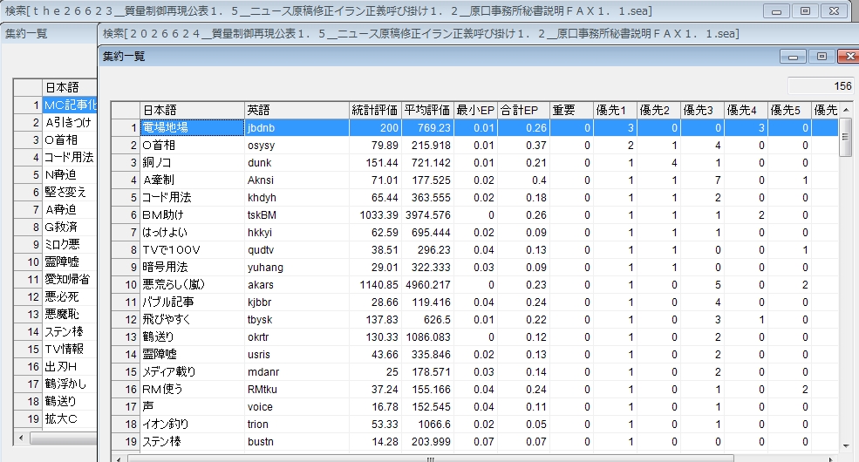Click left arrow of back window horizontal scrollbar

[x=21, y=438]
